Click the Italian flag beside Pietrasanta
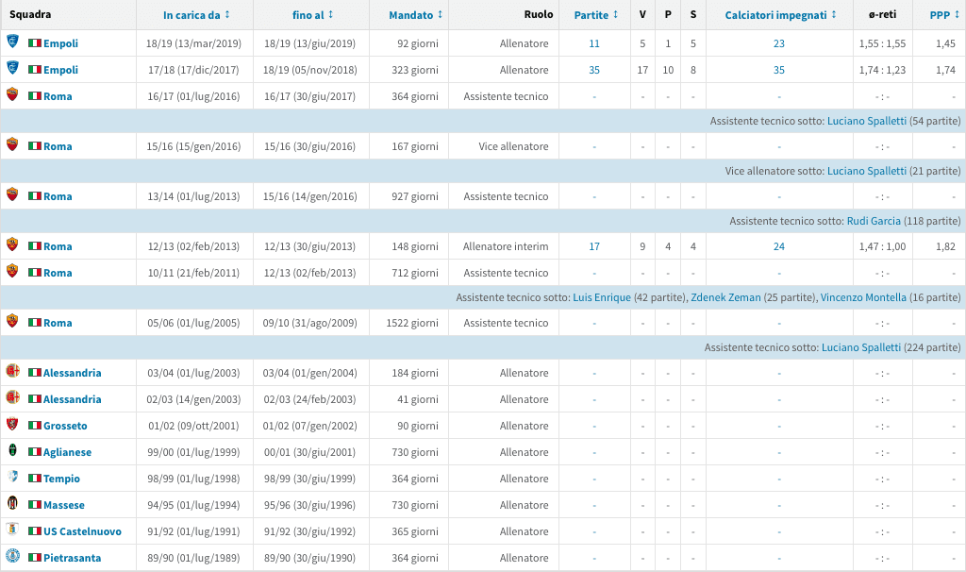The width and height of the screenshot is (966, 572). pyautogui.click(x=35, y=558)
